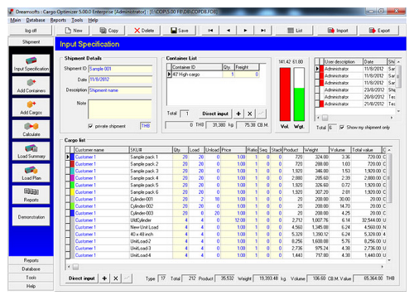
Task: Open the Input Specification sidebar item
Action: [31, 64]
